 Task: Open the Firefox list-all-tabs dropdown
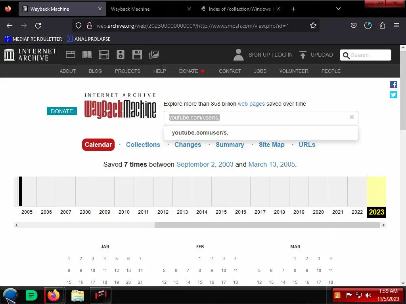tap(338, 9)
